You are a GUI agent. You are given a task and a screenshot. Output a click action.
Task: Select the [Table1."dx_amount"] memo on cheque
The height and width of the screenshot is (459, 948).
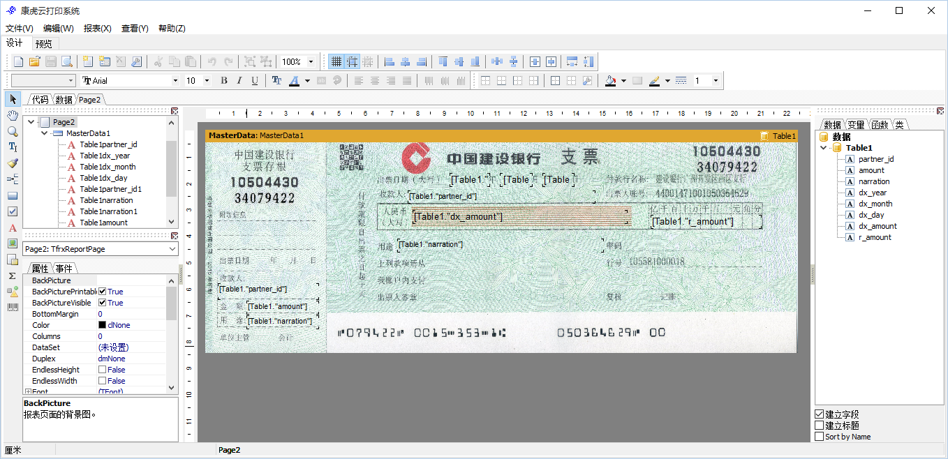click(x=521, y=217)
